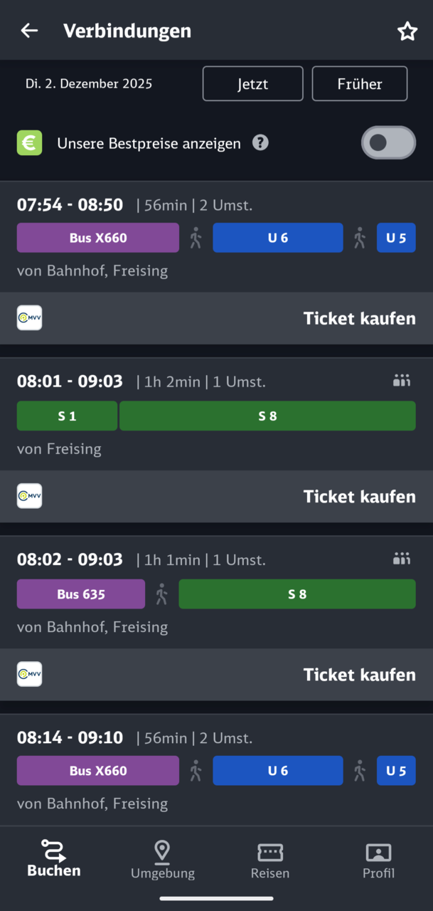Open help via the question mark icon

pos(260,142)
